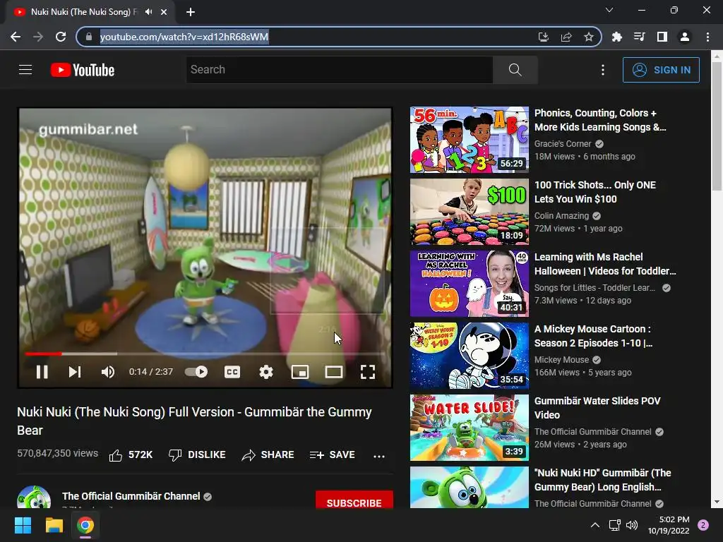The width and height of the screenshot is (723, 542).
Task: Go back in Chrome browser
Action: tap(16, 37)
